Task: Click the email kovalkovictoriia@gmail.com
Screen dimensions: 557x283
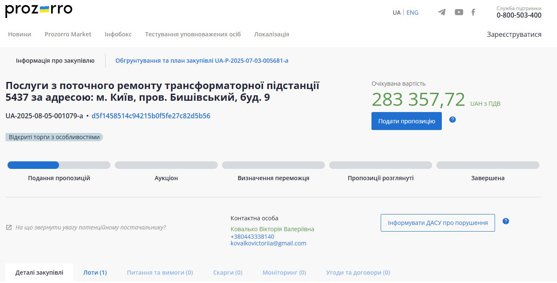Action: [268, 243]
